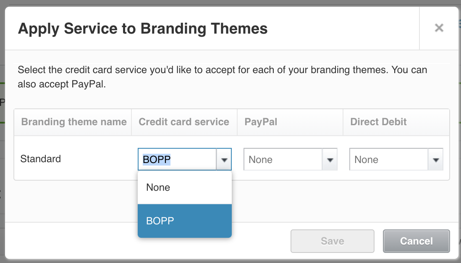Click the "also accept PayPal" sentence
This screenshot has height=263, width=461.
(x=61, y=84)
